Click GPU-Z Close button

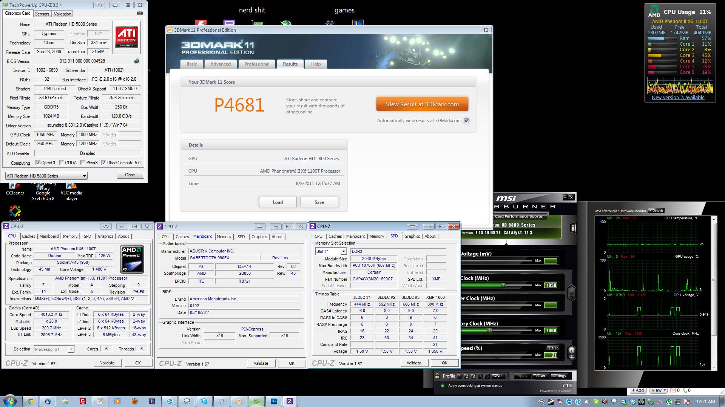130,175
